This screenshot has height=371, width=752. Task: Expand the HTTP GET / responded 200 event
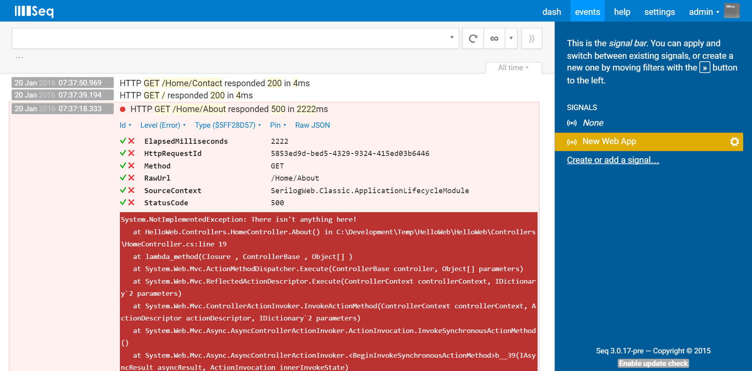point(186,95)
